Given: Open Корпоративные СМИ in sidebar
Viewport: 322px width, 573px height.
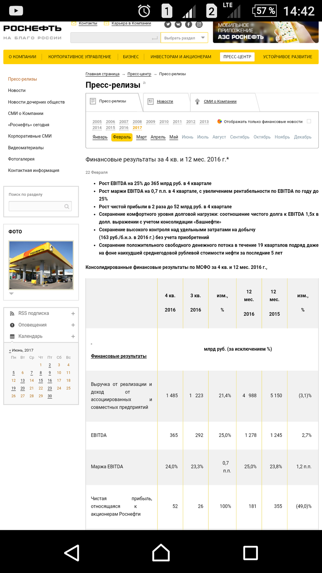Looking at the screenshot, I should [x=30, y=136].
